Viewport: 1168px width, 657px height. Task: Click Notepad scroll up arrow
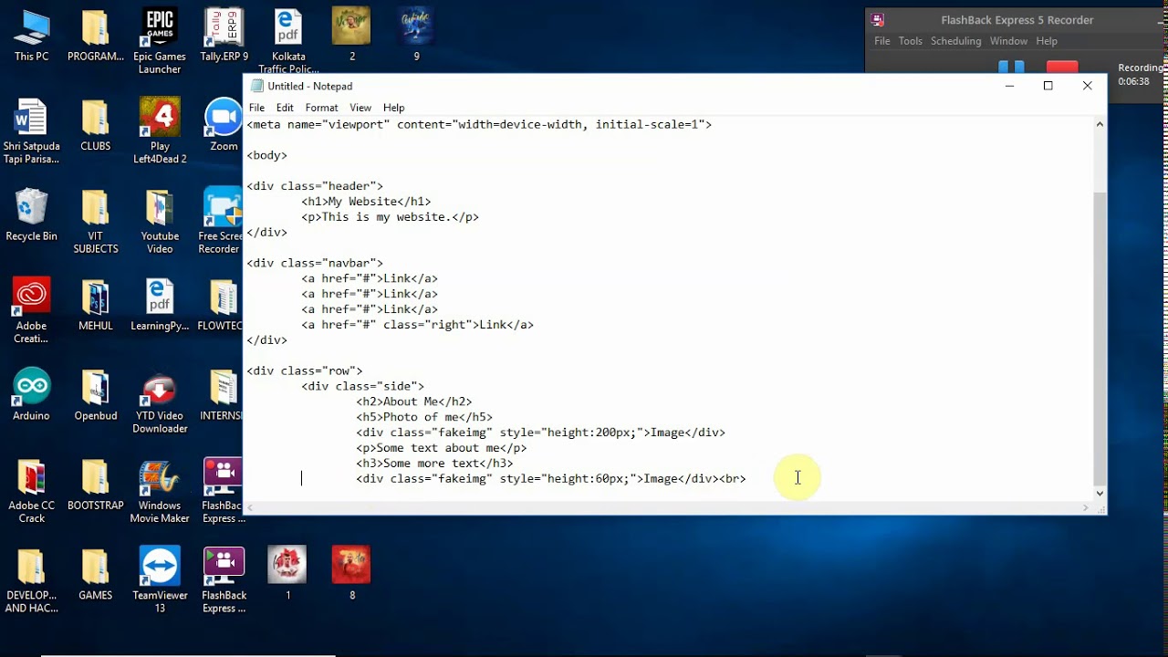pyautogui.click(x=1100, y=124)
